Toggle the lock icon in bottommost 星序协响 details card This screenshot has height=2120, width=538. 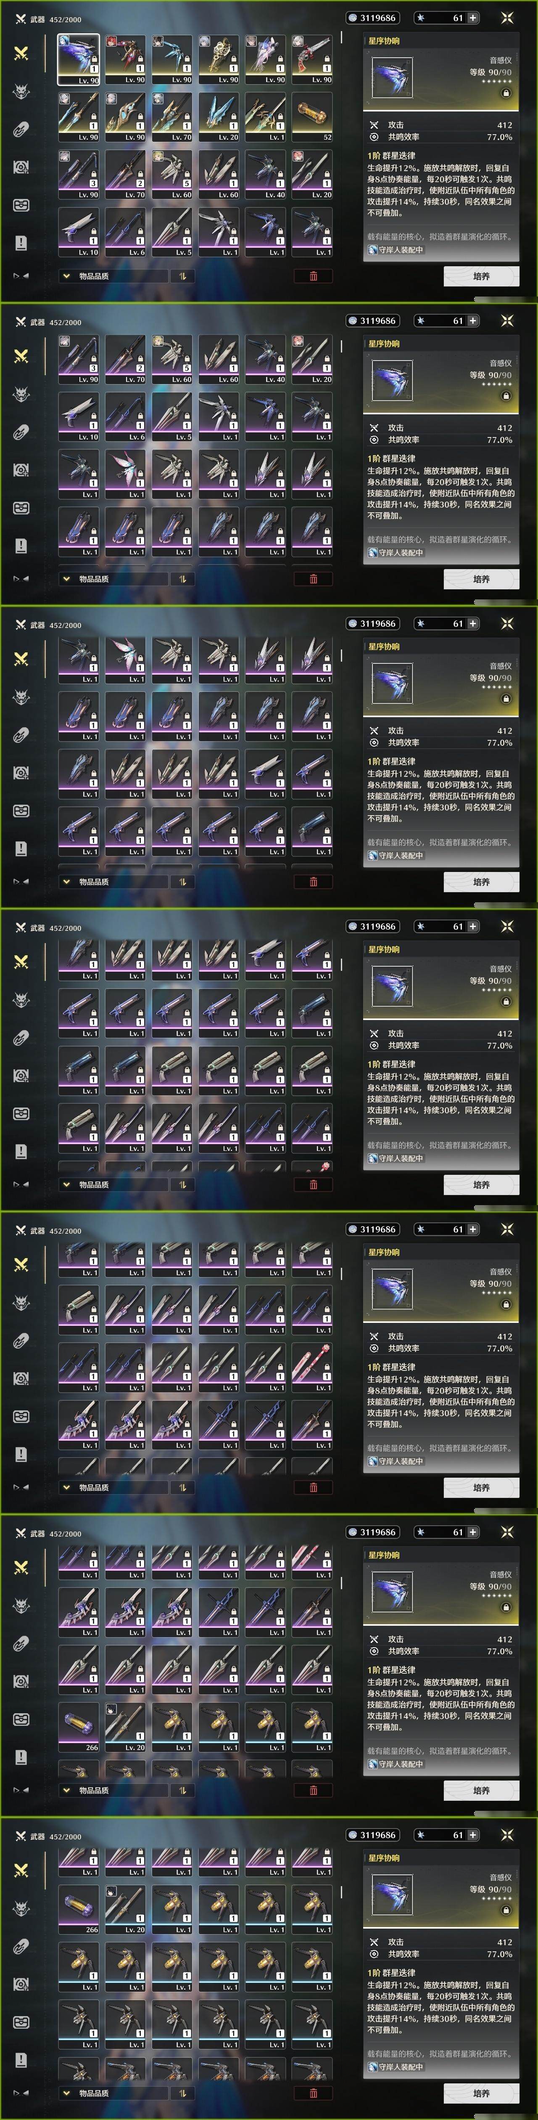[x=506, y=1910]
